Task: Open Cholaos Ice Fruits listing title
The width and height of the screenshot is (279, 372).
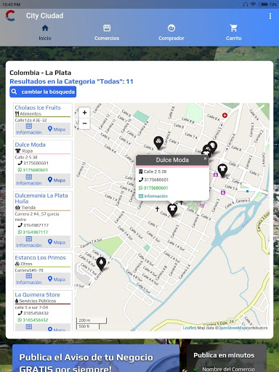Action: tap(38, 108)
